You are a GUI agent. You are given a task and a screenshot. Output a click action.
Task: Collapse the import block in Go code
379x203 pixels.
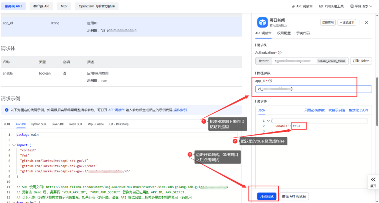coord(14,145)
